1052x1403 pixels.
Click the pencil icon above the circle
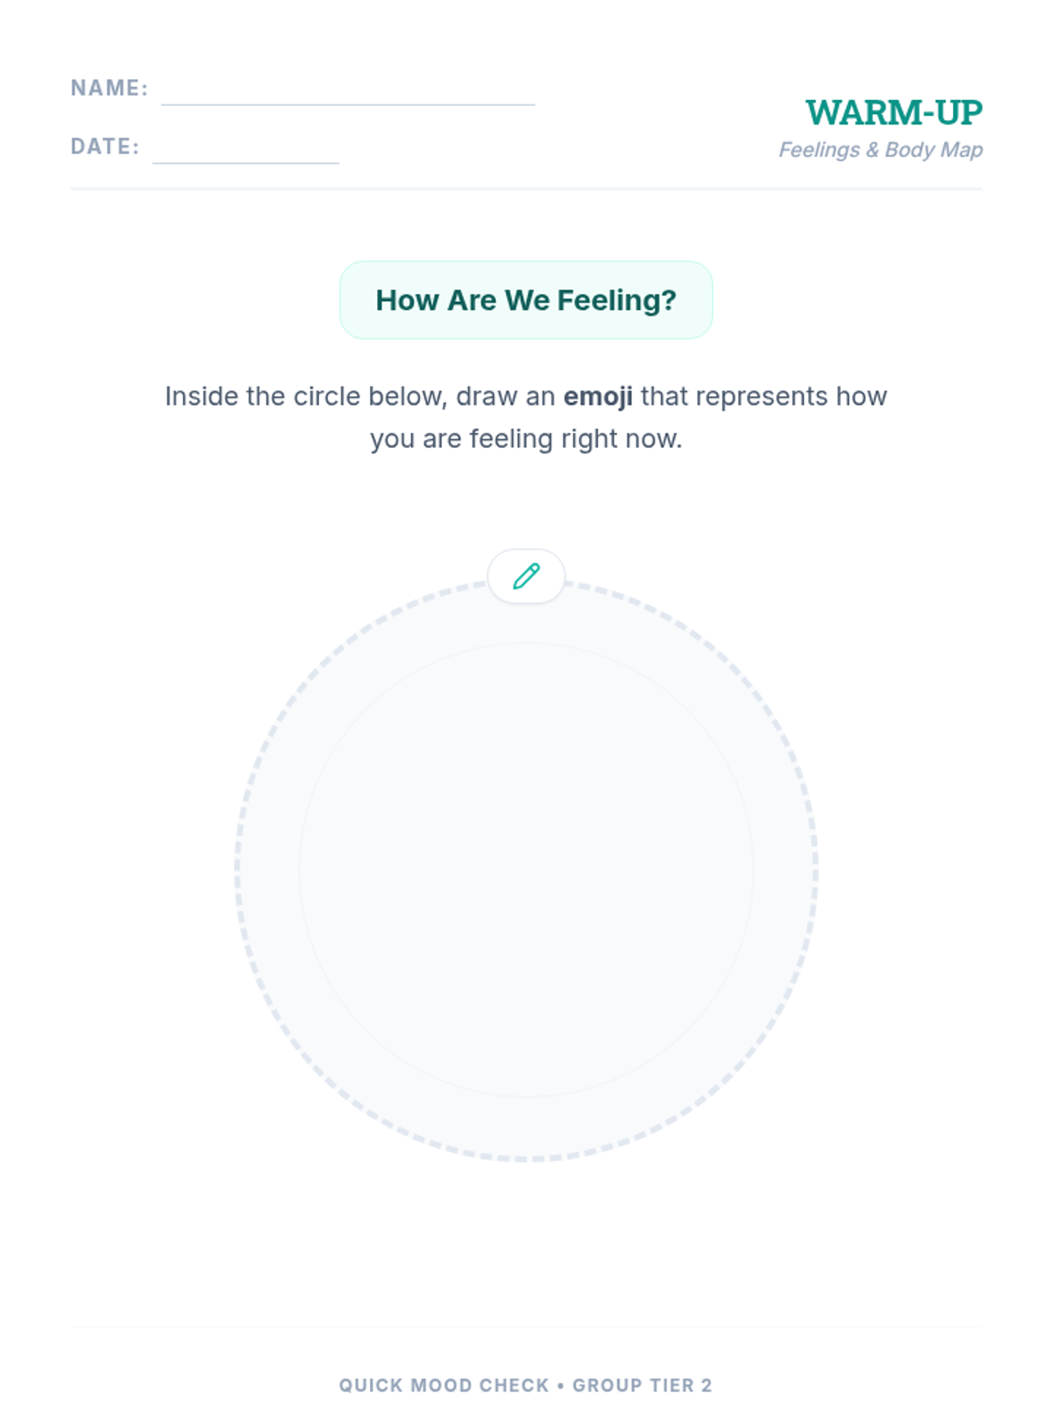(526, 576)
